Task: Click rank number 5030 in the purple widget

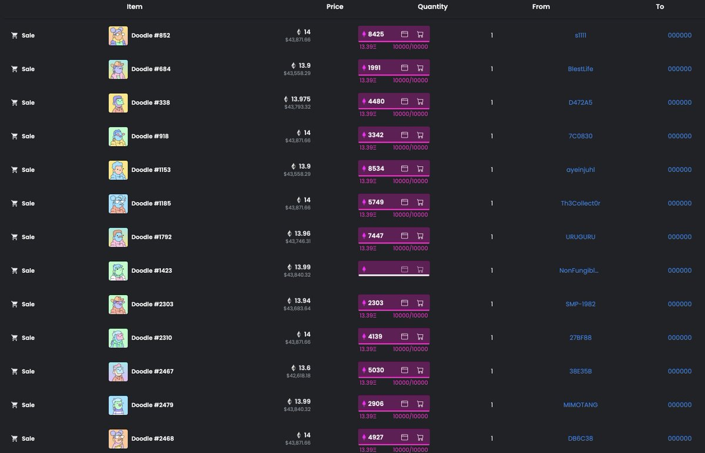Action: [376, 370]
